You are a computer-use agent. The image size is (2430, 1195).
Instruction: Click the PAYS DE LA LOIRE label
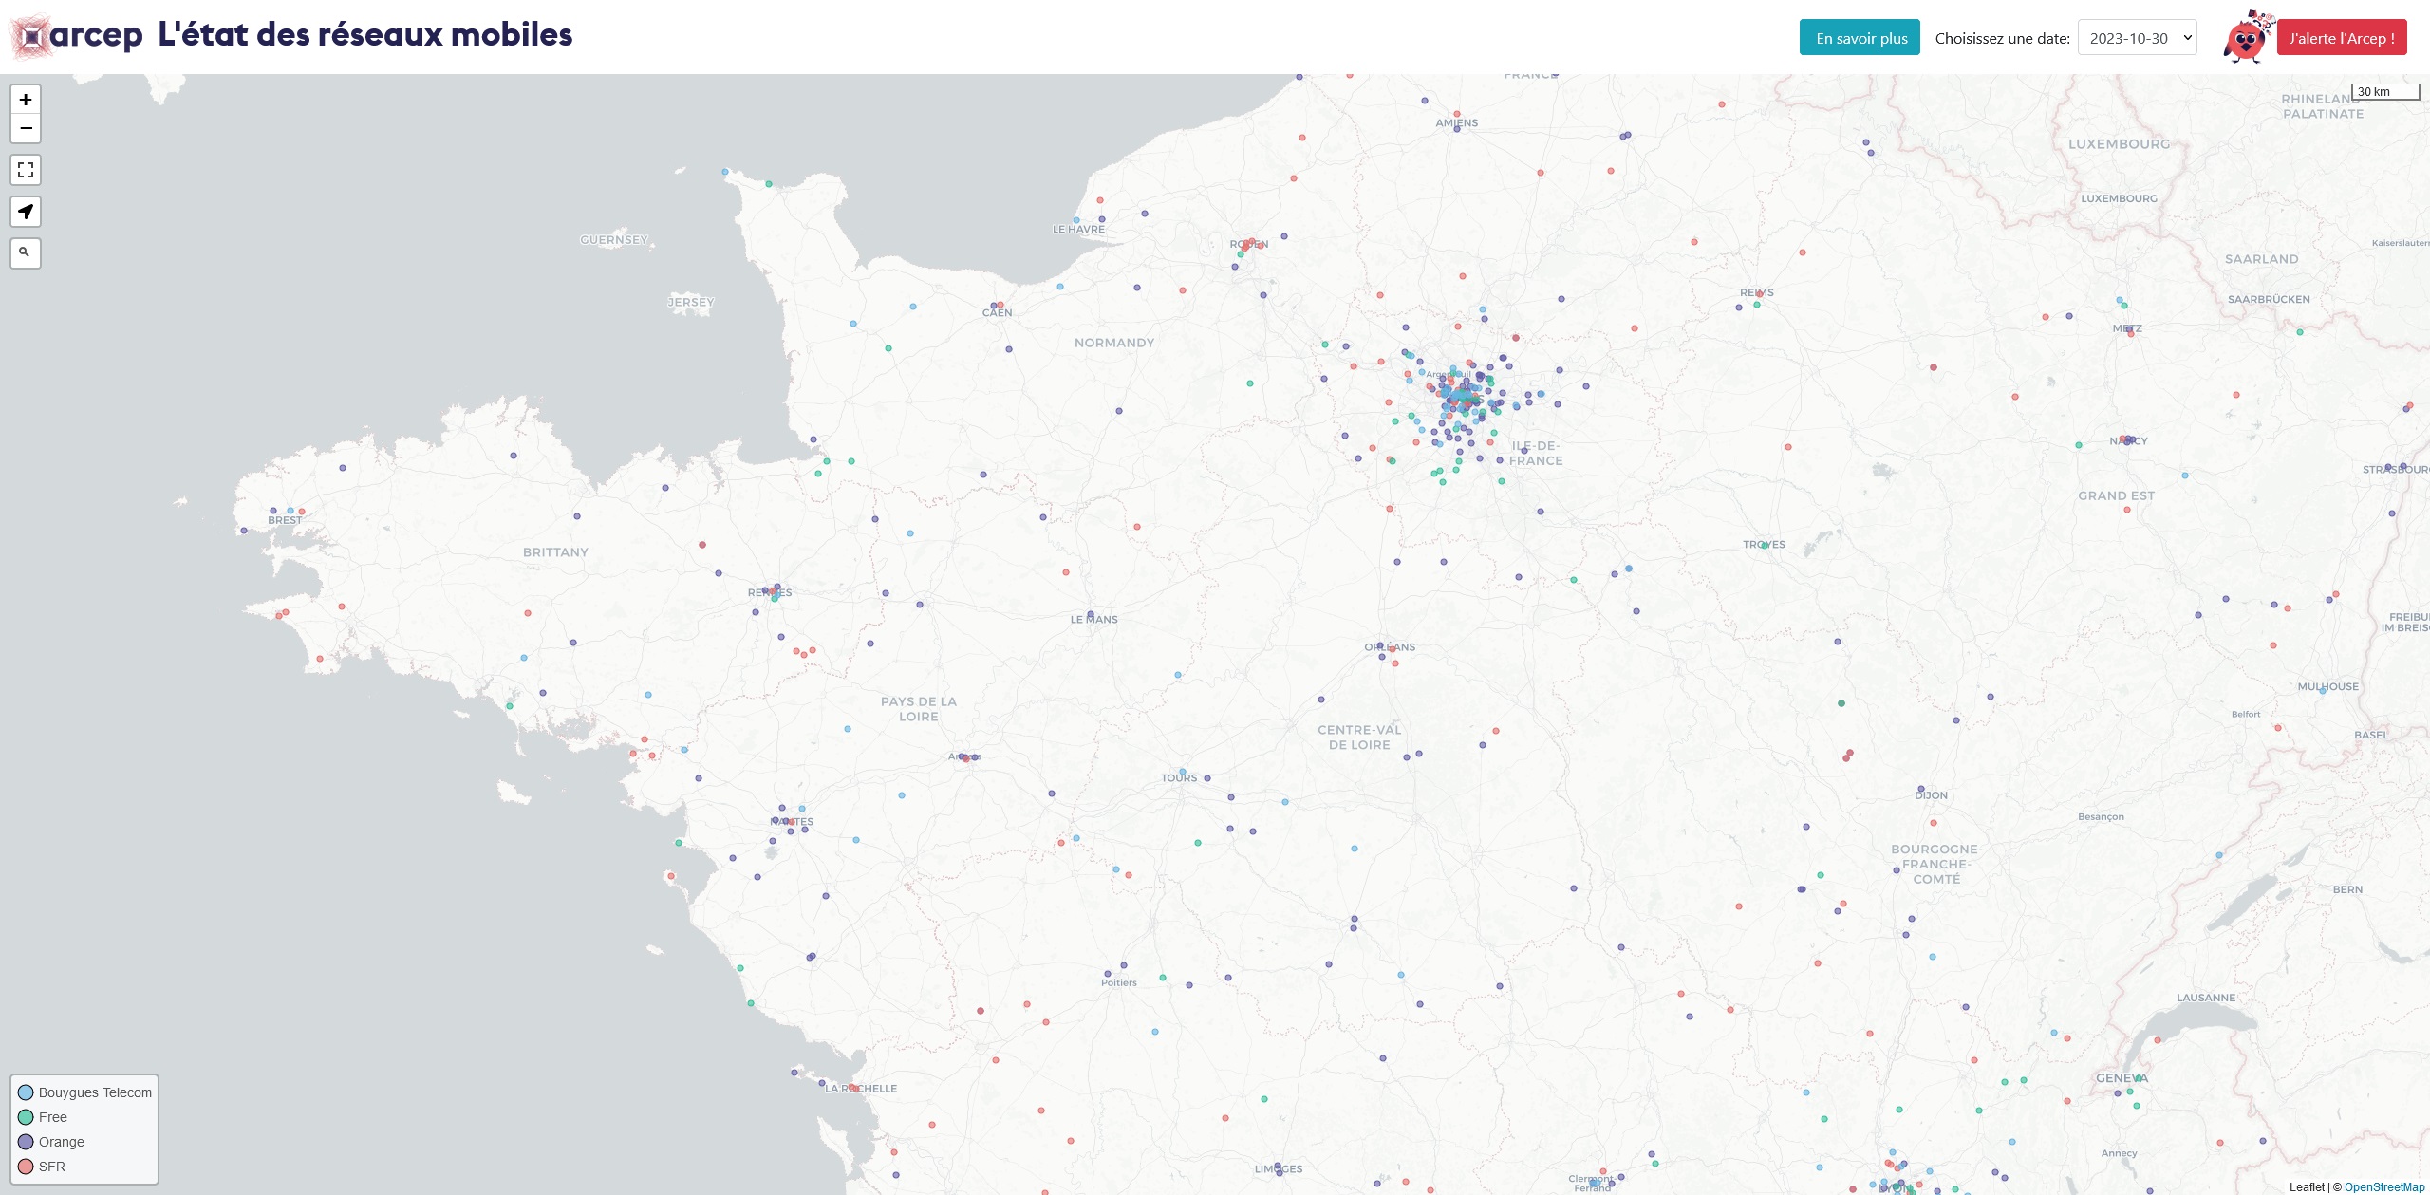[919, 709]
